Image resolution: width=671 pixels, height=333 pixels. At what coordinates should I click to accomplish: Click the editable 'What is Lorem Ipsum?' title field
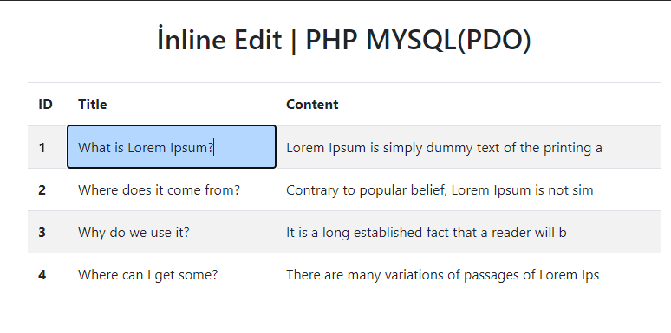(172, 147)
